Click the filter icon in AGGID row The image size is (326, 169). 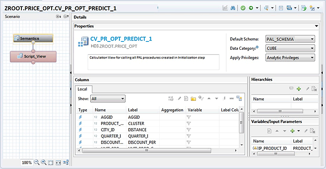(x=189, y=117)
